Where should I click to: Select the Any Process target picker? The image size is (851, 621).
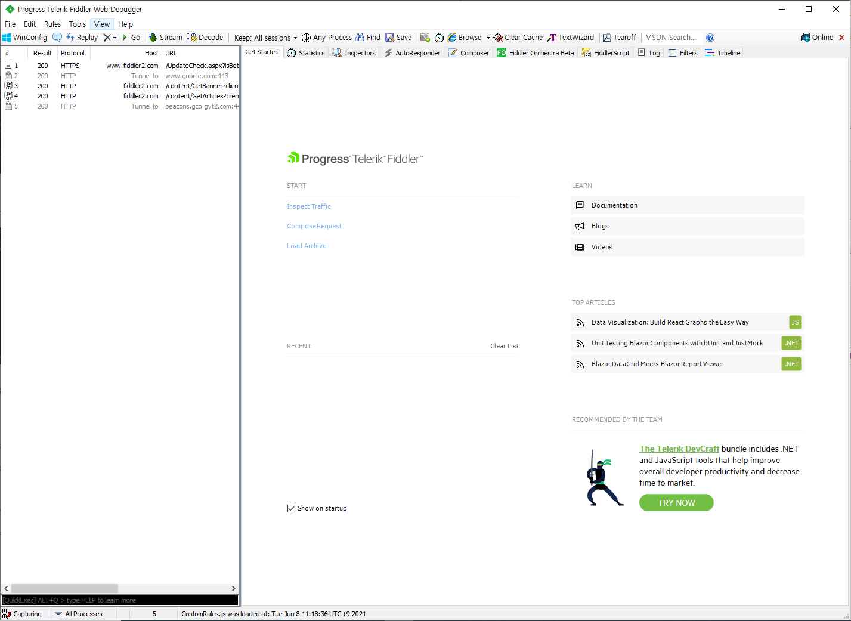pos(327,37)
